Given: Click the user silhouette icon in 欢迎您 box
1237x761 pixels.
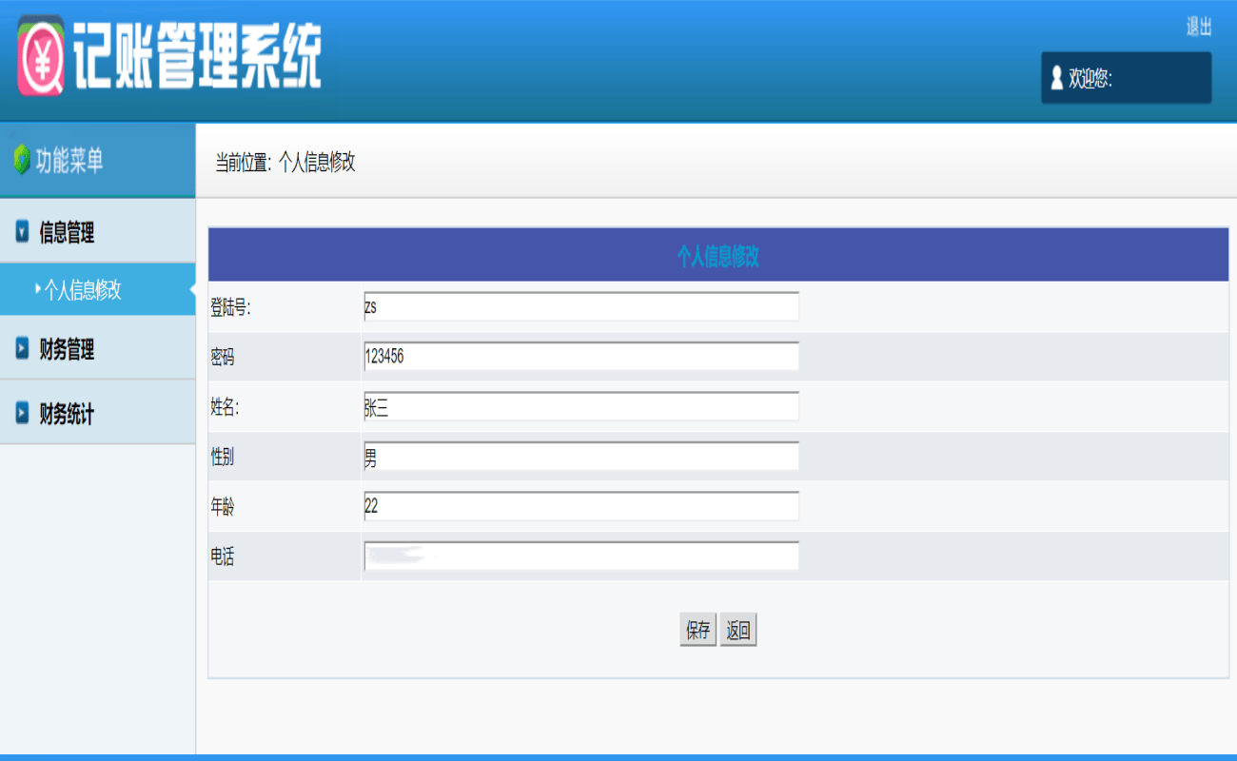Looking at the screenshot, I should 1056,78.
